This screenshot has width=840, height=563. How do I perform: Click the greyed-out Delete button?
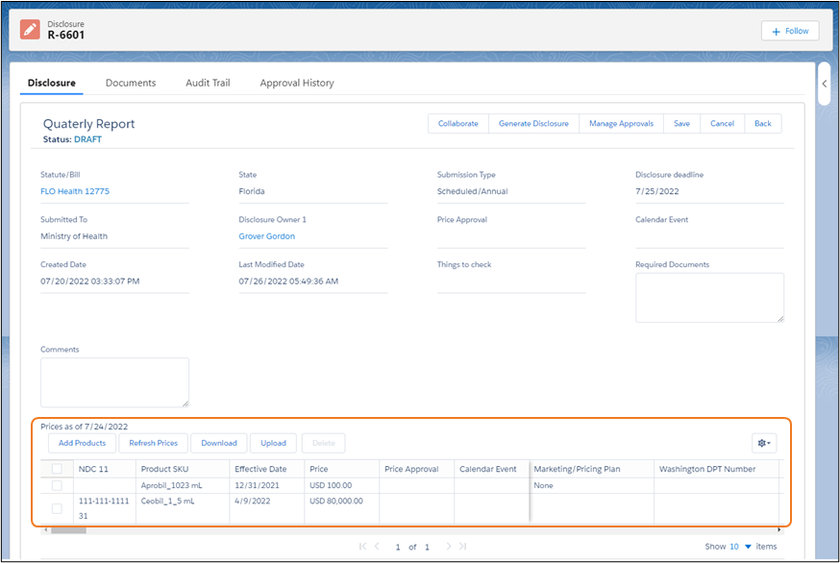click(x=324, y=443)
